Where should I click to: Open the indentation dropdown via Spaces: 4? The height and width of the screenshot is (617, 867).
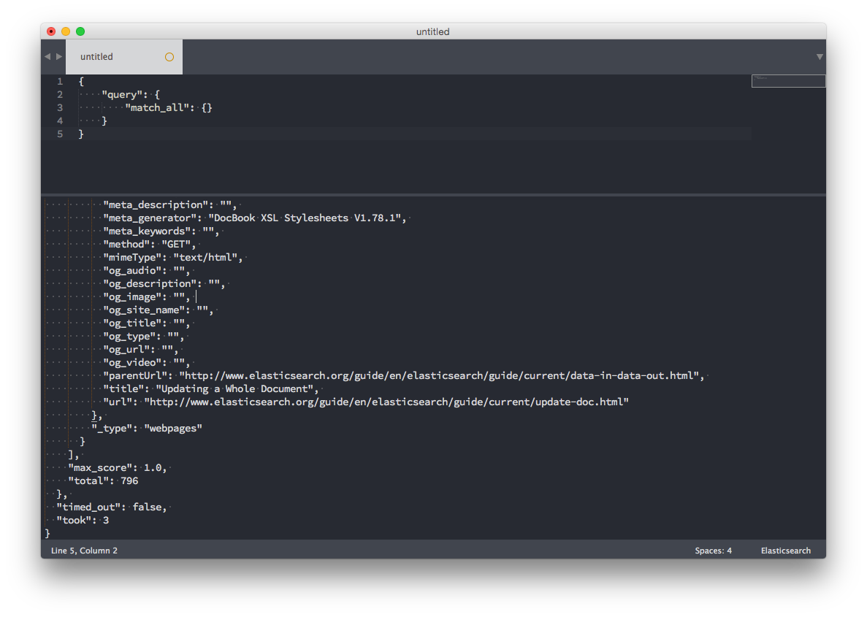tap(713, 551)
